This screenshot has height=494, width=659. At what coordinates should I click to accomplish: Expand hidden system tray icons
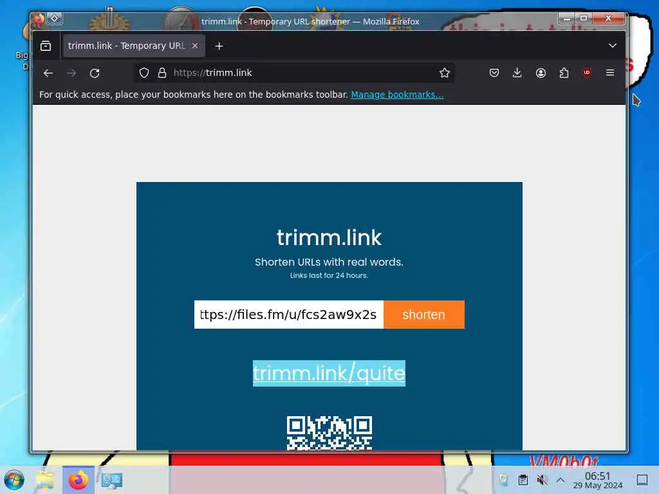[x=561, y=480]
